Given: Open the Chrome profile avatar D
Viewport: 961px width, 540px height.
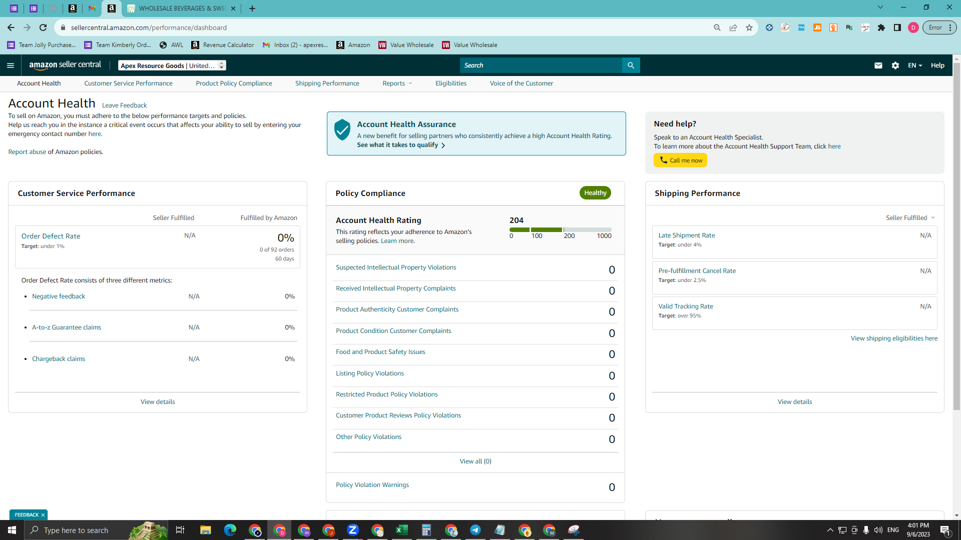Looking at the screenshot, I should [913, 27].
